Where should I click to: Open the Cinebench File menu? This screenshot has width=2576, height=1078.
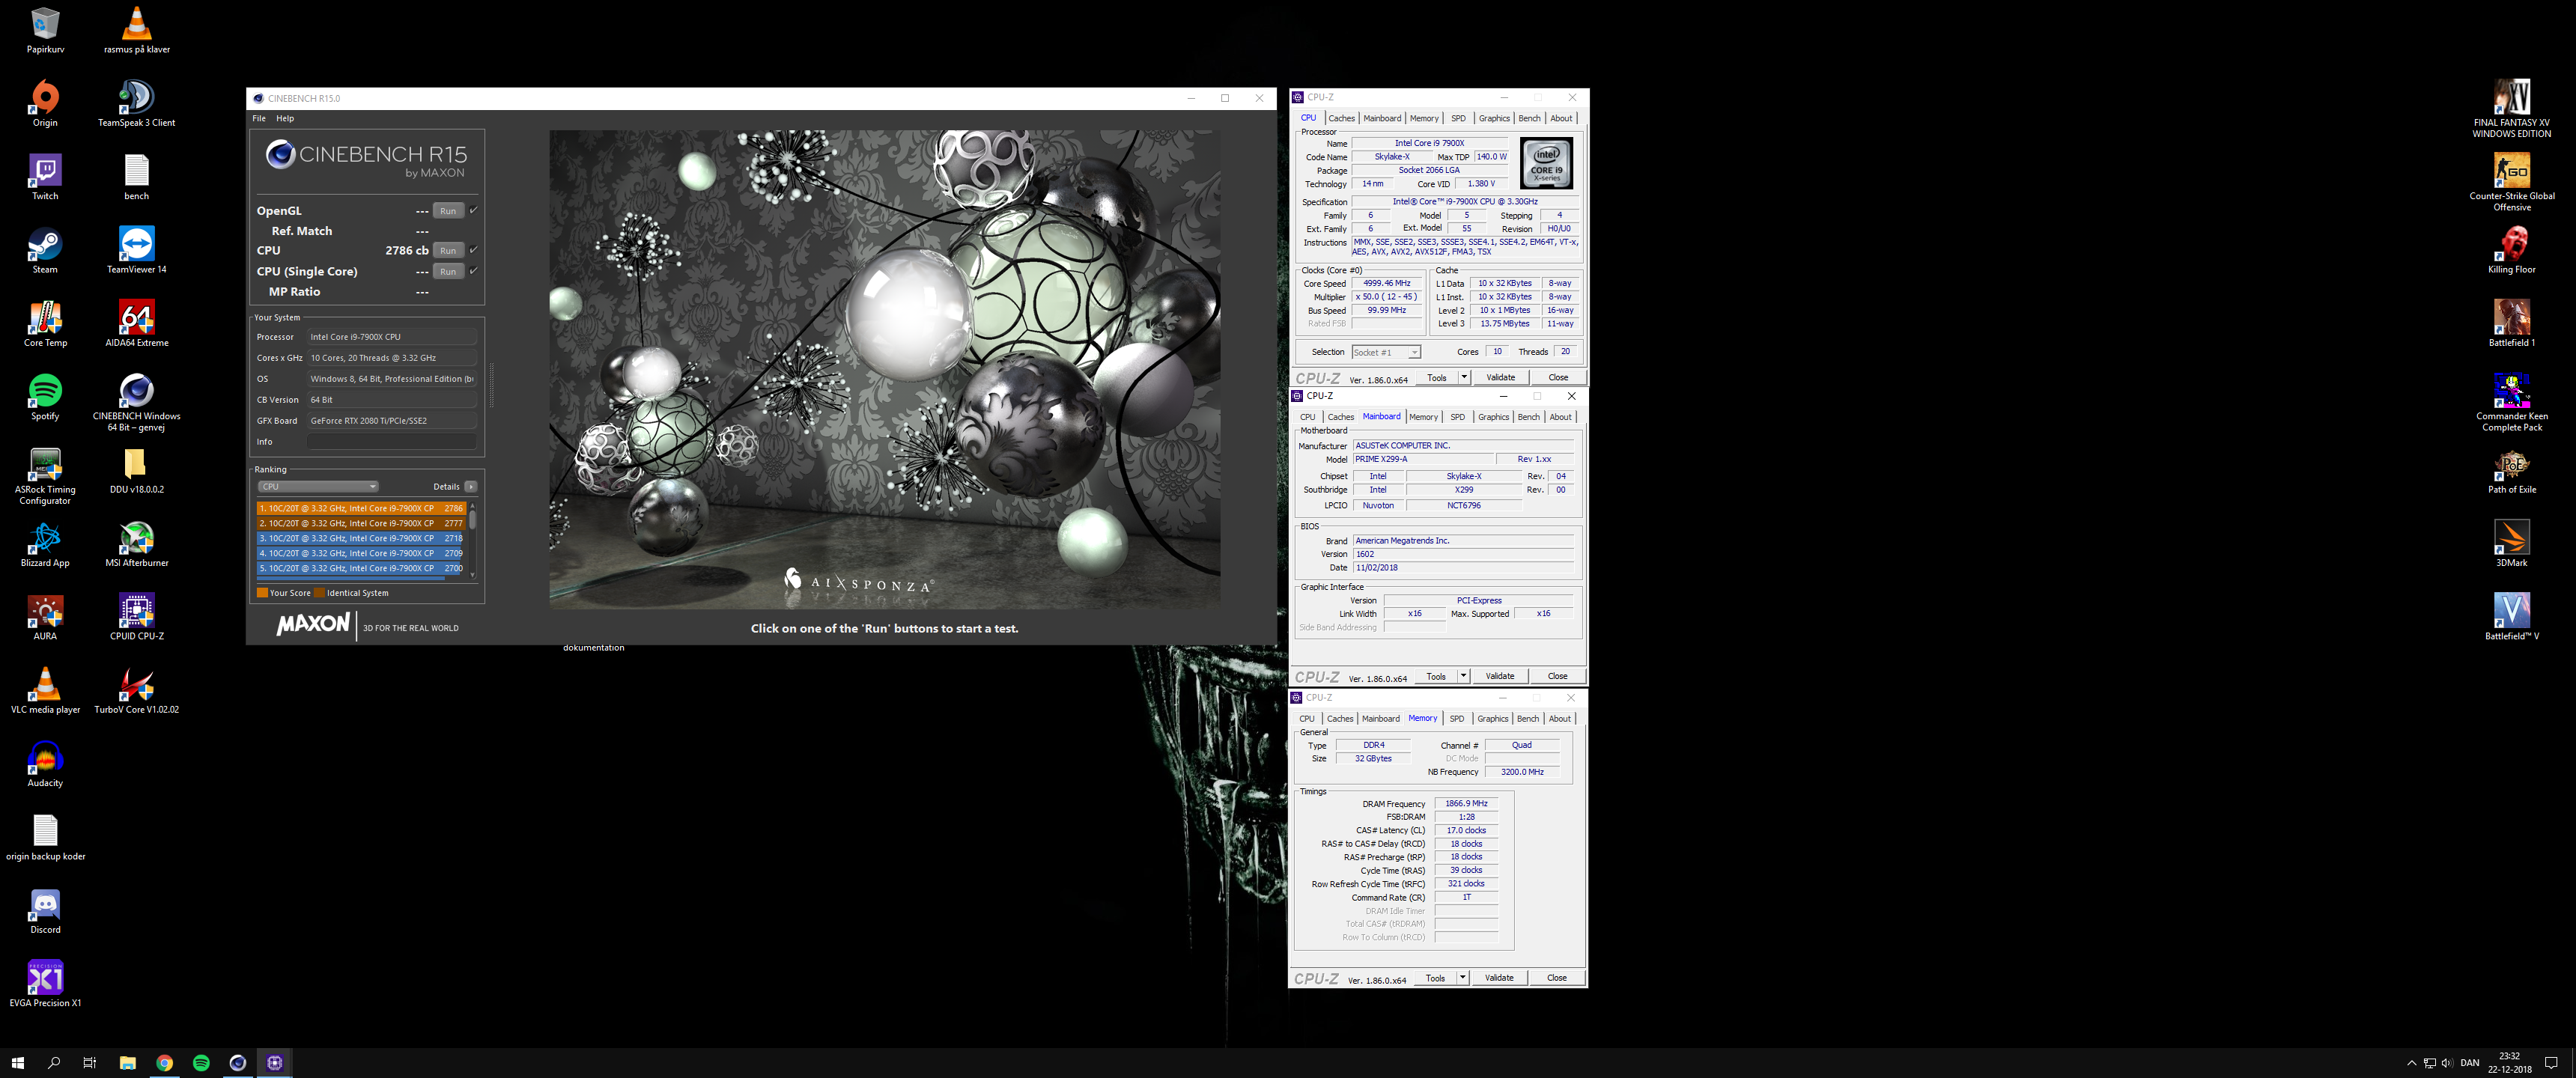[259, 118]
